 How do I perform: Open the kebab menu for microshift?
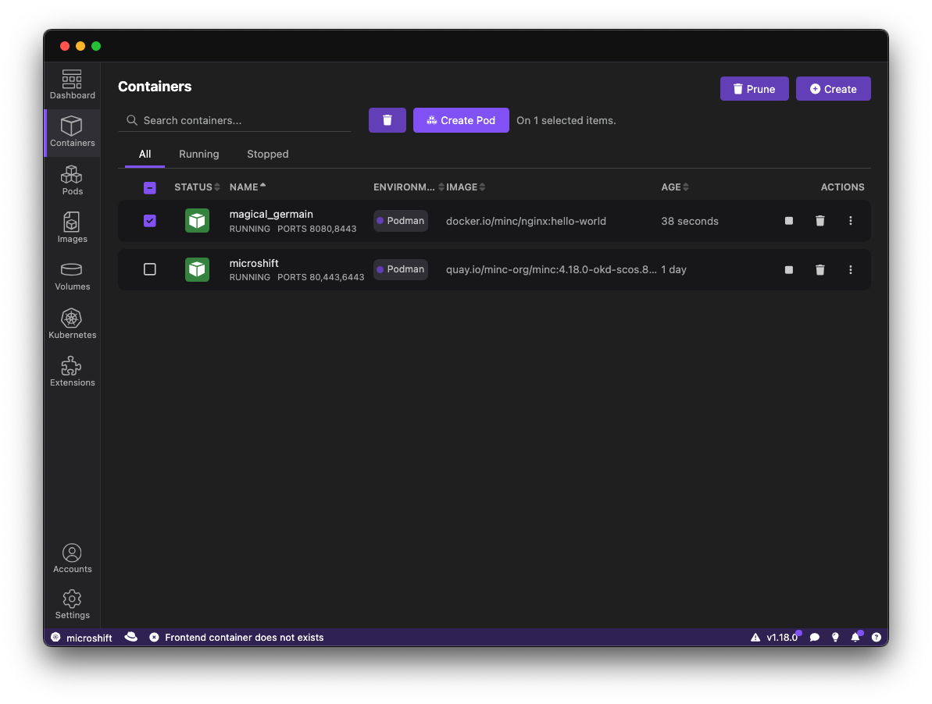[x=851, y=270]
